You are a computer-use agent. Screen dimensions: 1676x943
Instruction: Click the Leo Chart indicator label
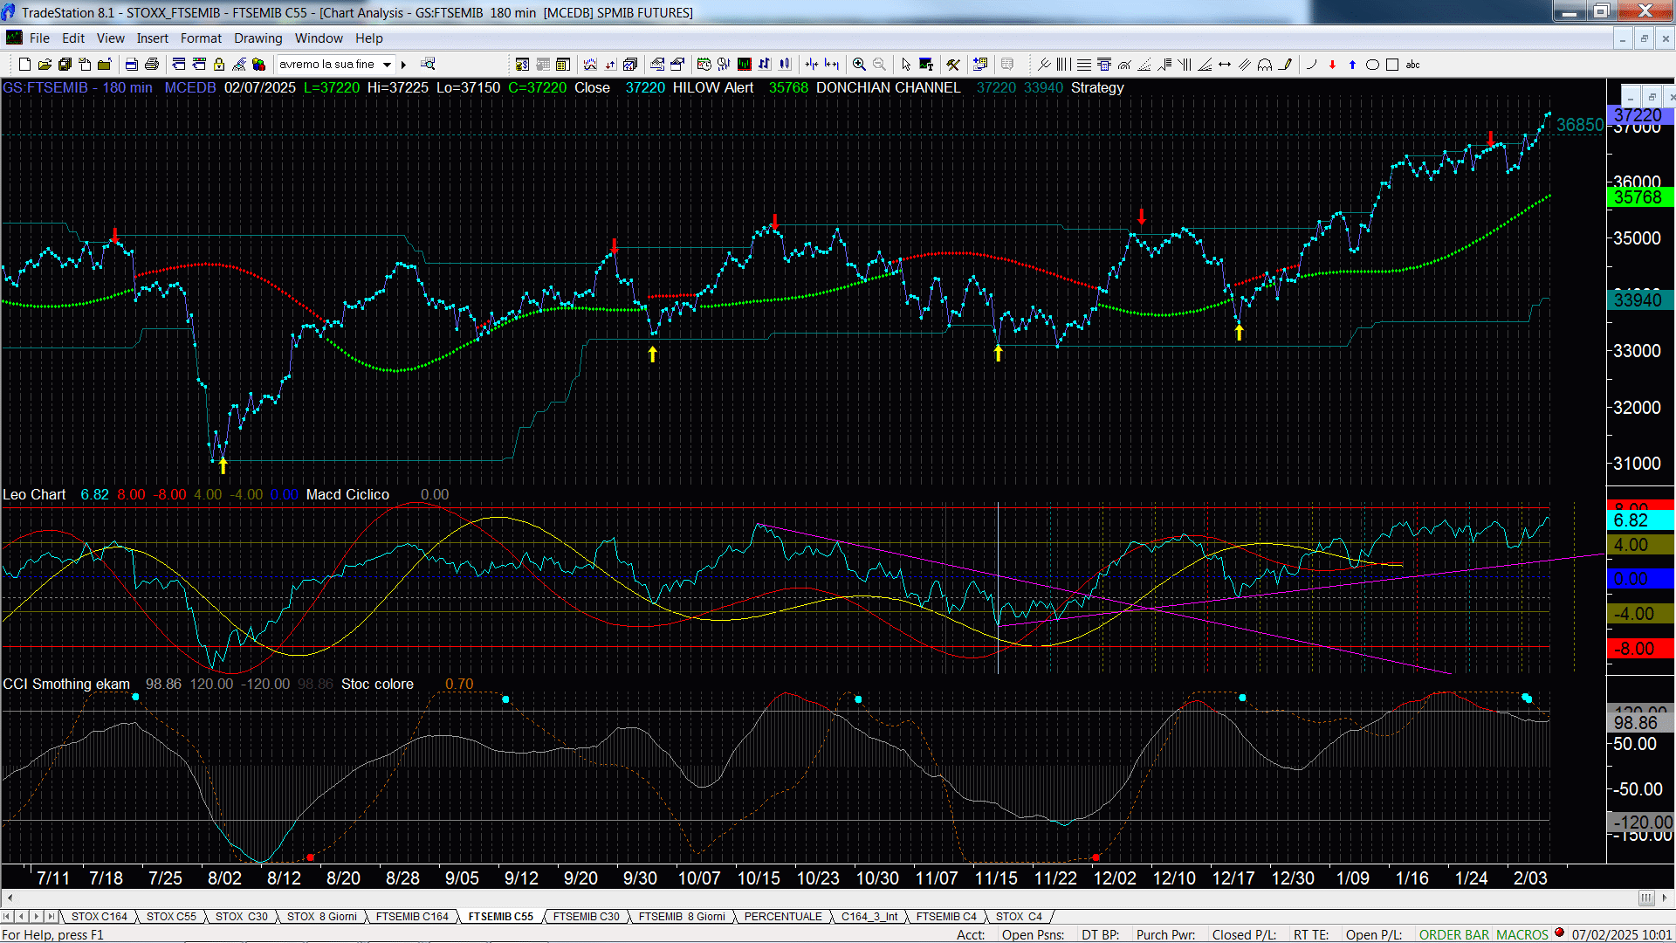click(x=34, y=495)
